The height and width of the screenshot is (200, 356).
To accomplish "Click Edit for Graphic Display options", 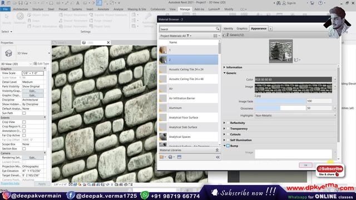I will click(x=32, y=96).
